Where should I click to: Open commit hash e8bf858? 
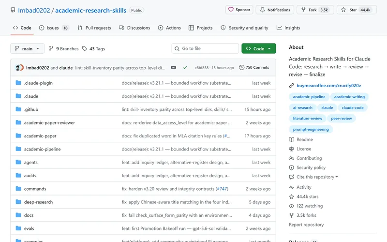coord(201,68)
